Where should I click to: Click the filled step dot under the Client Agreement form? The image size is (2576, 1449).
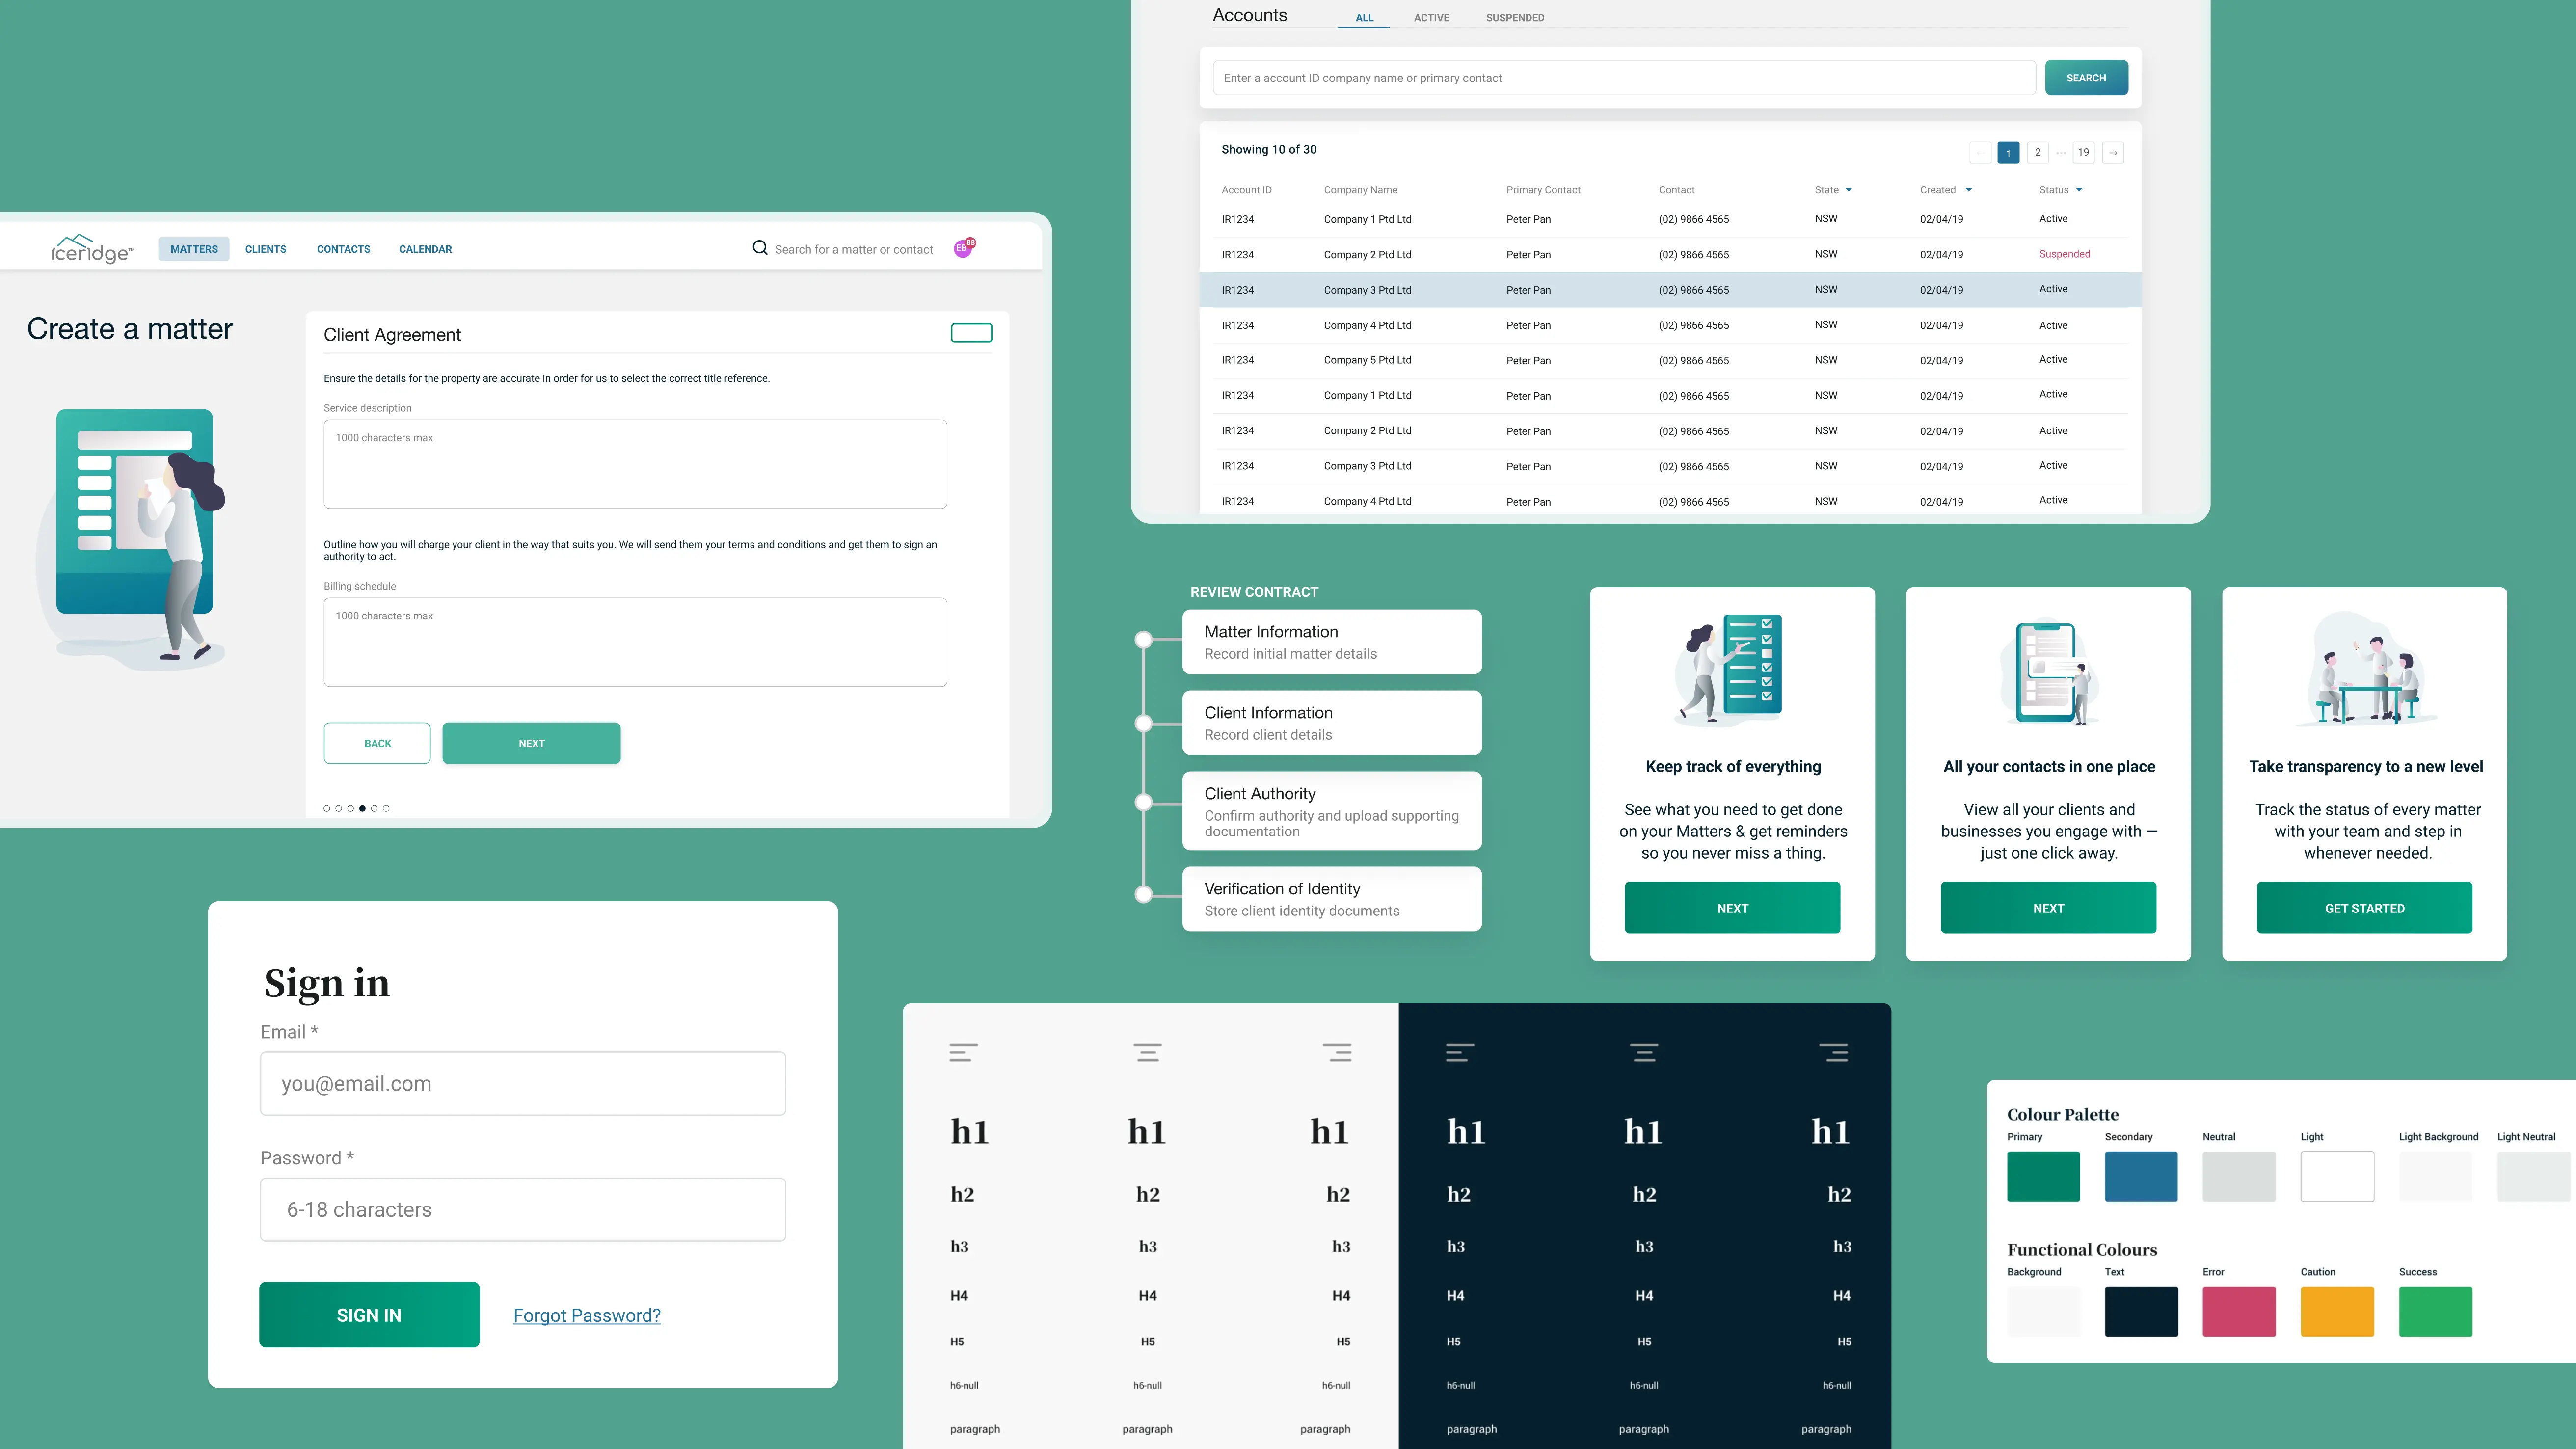362,808
